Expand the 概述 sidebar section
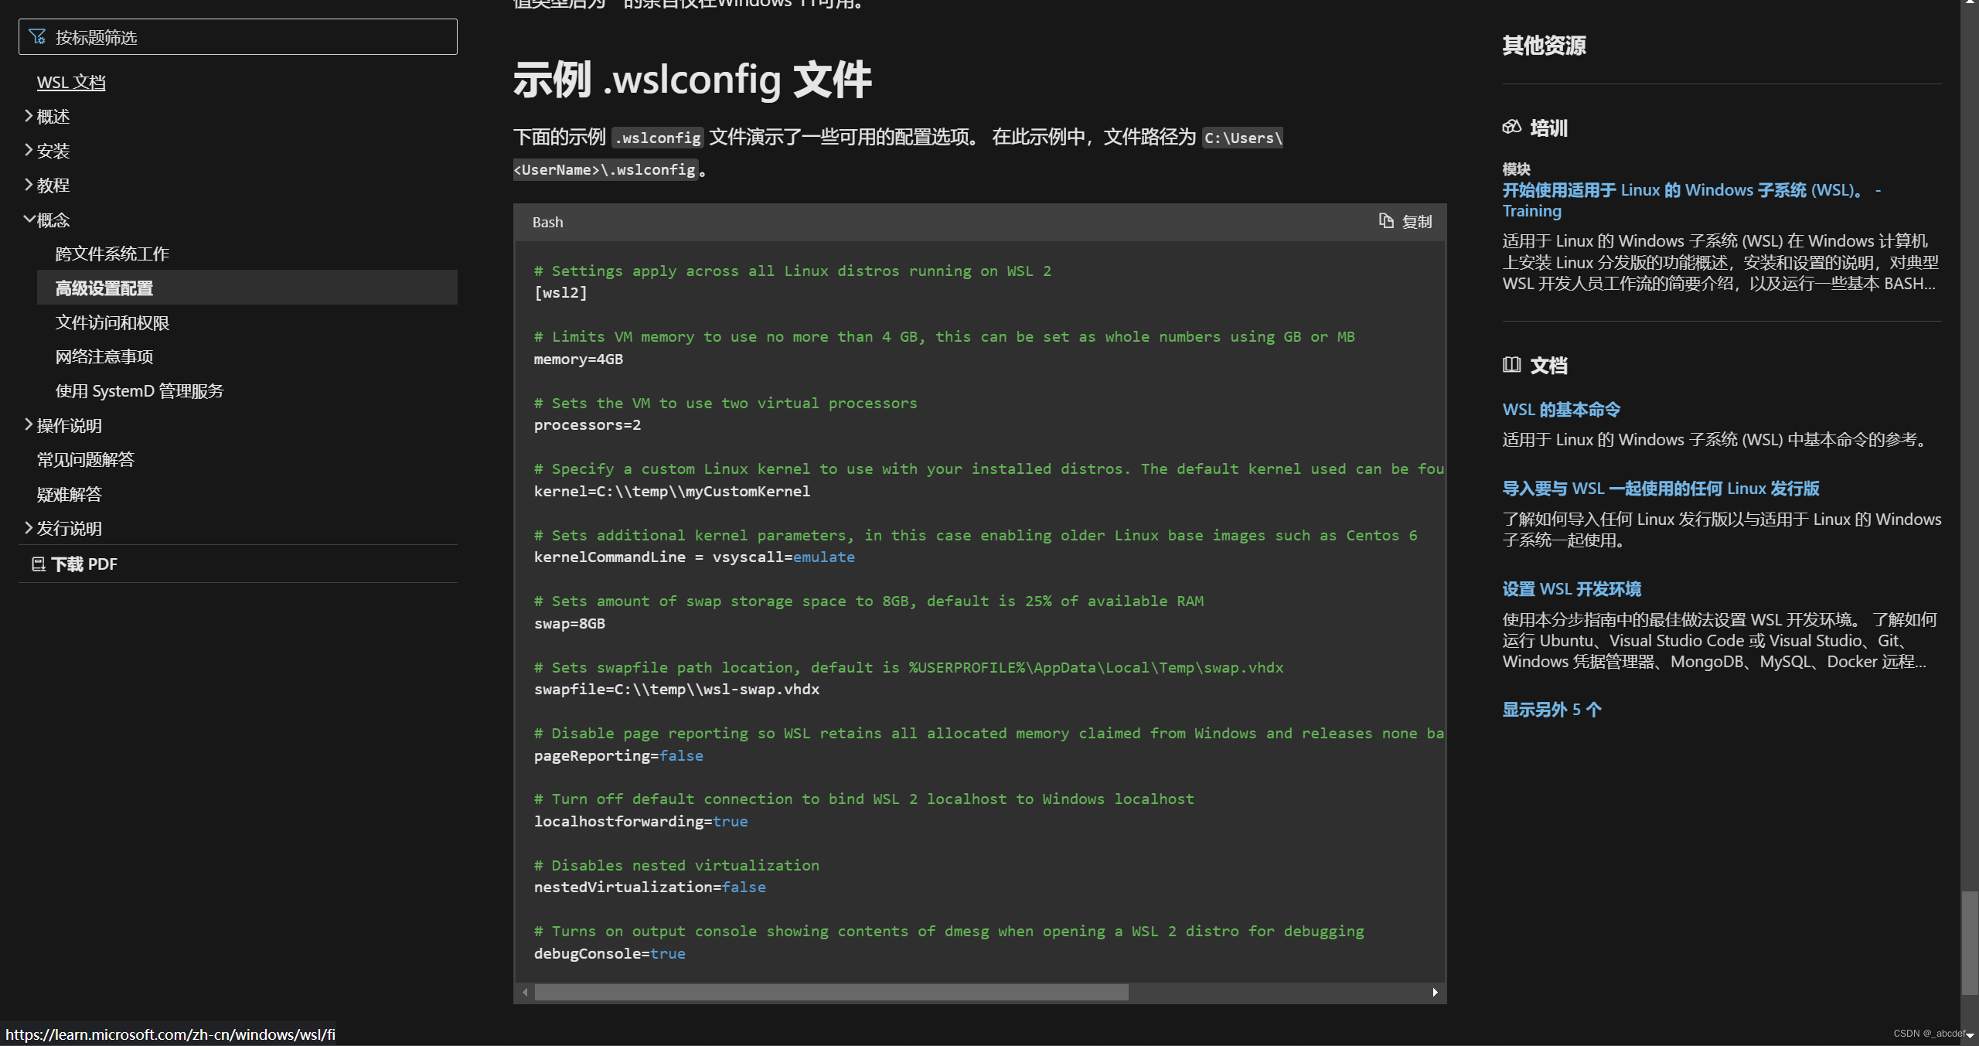This screenshot has height=1046, width=1979. coord(52,116)
